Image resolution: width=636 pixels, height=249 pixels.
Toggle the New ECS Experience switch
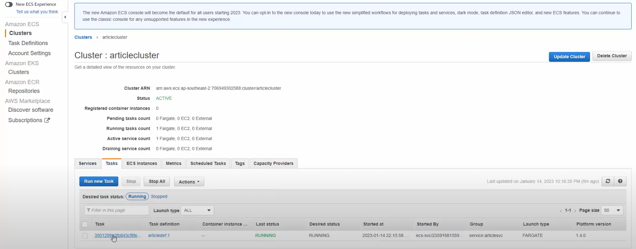pyautogui.click(x=9, y=4)
